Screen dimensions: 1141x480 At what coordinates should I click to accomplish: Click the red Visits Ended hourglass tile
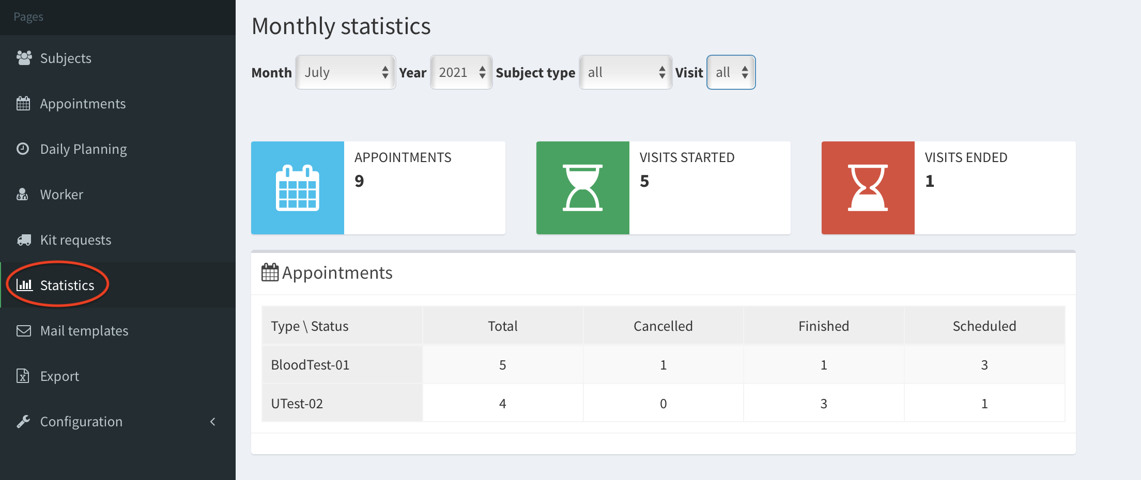(868, 188)
